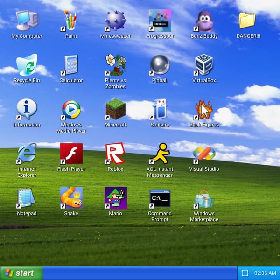The image size is (280, 280).
Task: Select the BonziBuddy purple gorilla icon
Action: tap(204, 21)
